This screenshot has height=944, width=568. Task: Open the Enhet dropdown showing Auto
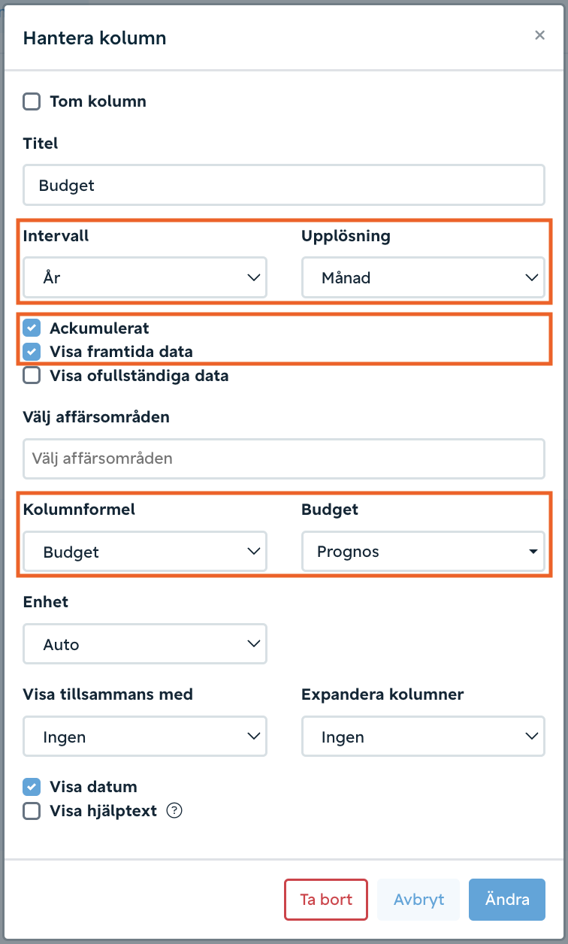[145, 644]
